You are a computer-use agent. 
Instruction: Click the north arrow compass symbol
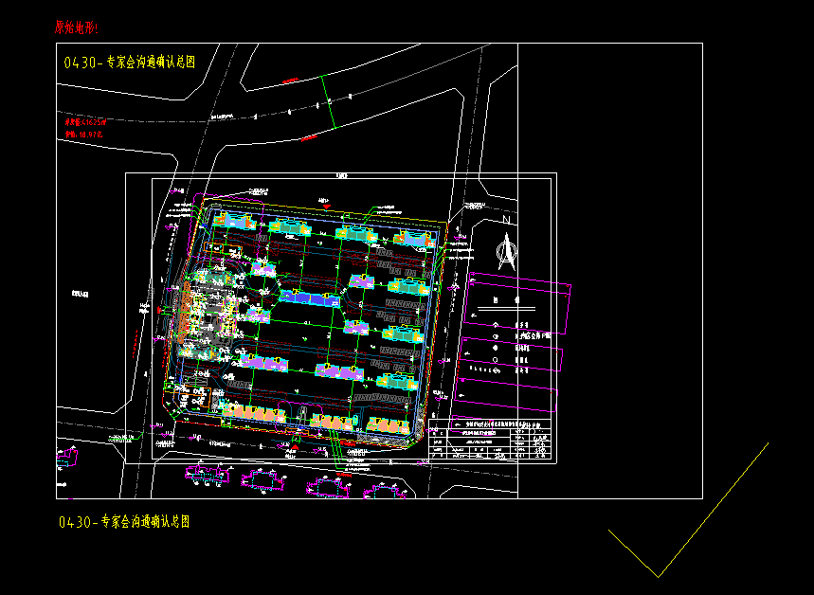507,251
